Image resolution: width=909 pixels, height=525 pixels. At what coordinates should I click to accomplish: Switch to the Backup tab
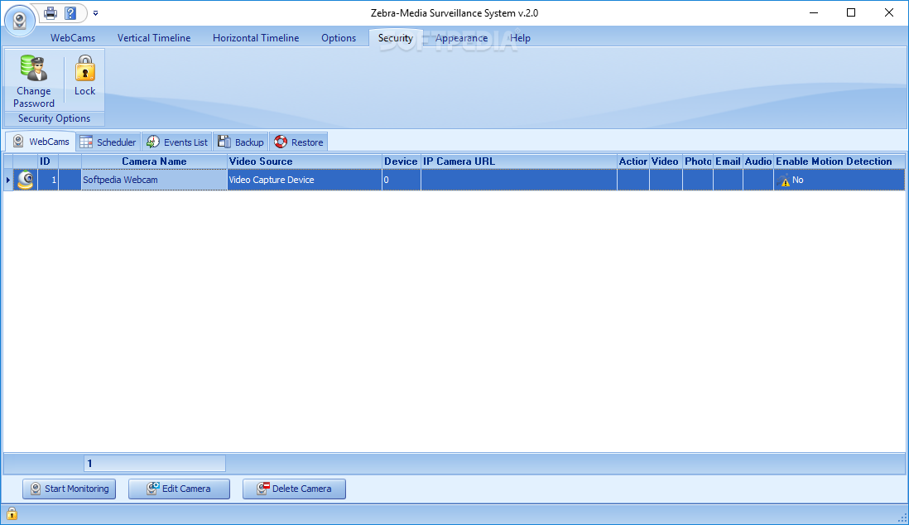(x=241, y=142)
